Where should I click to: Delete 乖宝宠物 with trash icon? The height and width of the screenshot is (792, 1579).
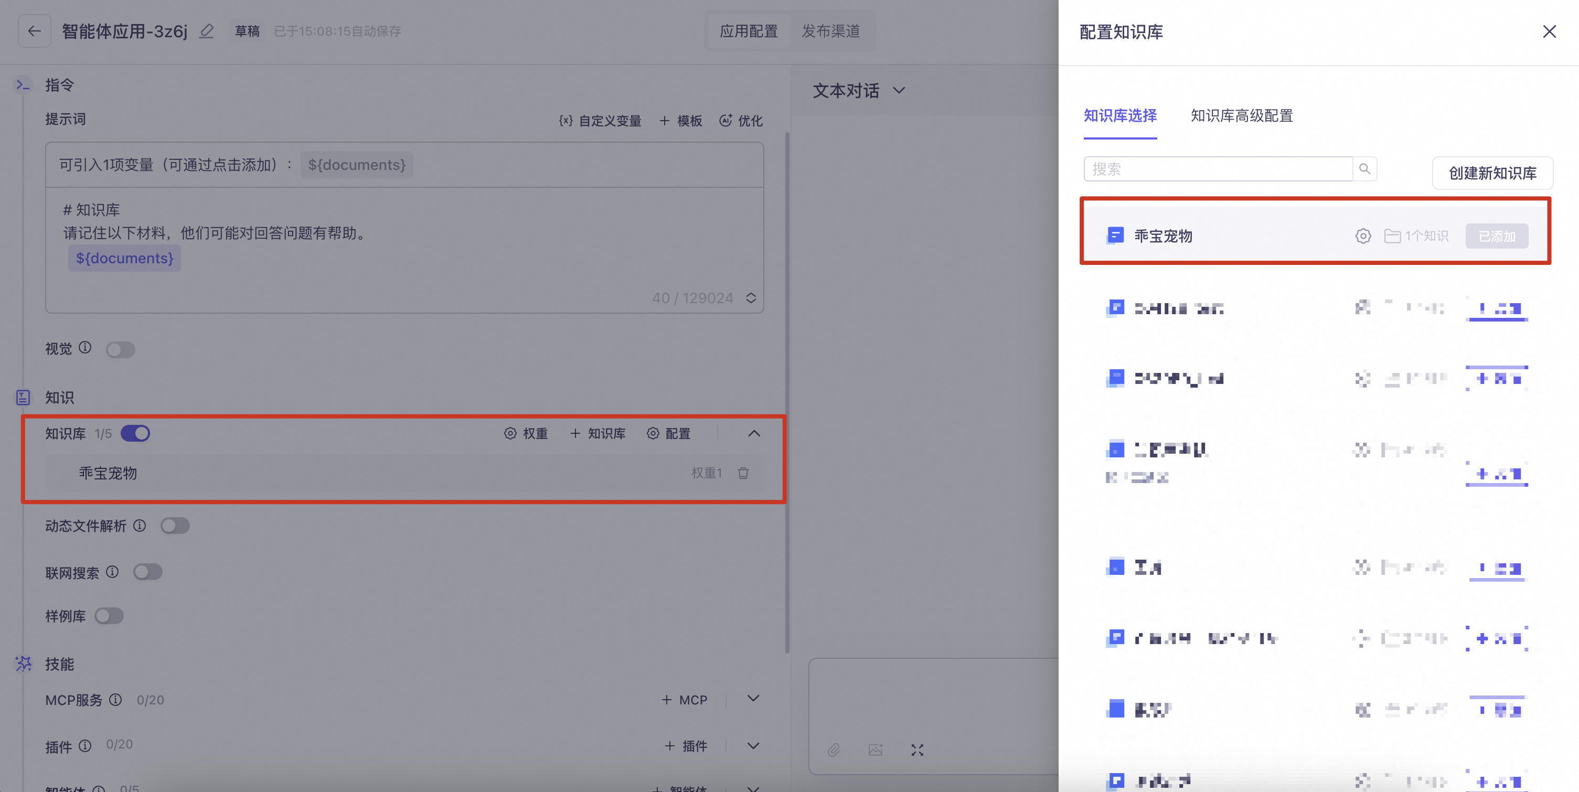(x=743, y=473)
